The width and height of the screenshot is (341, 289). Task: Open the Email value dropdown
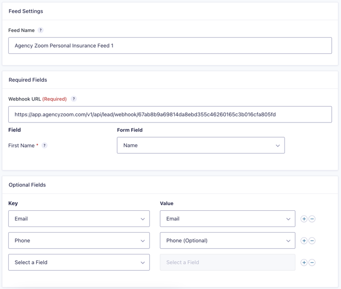(x=228, y=219)
